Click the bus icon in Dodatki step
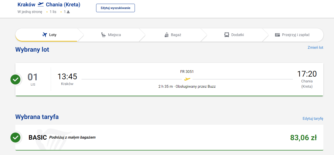The image size is (334, 155). coord(226,35)
